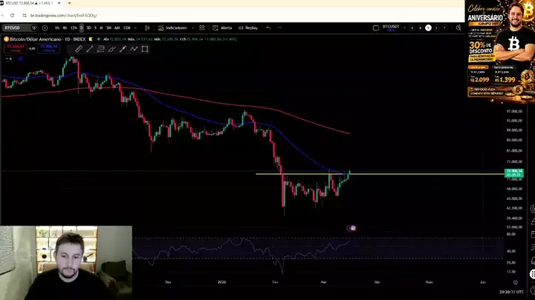Pick the rectangle shape tool
Image resolution: width=535 pixels, height=300 pixels.
click(145, 49)
